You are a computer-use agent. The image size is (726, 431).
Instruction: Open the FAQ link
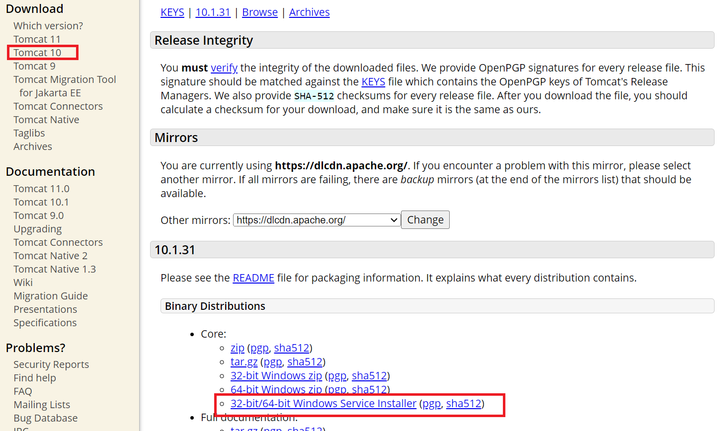(23, 391)
